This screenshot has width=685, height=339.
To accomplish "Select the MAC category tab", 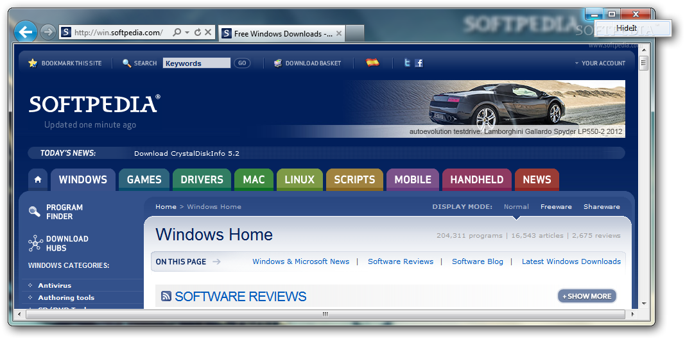I will [x=254, y=179].
